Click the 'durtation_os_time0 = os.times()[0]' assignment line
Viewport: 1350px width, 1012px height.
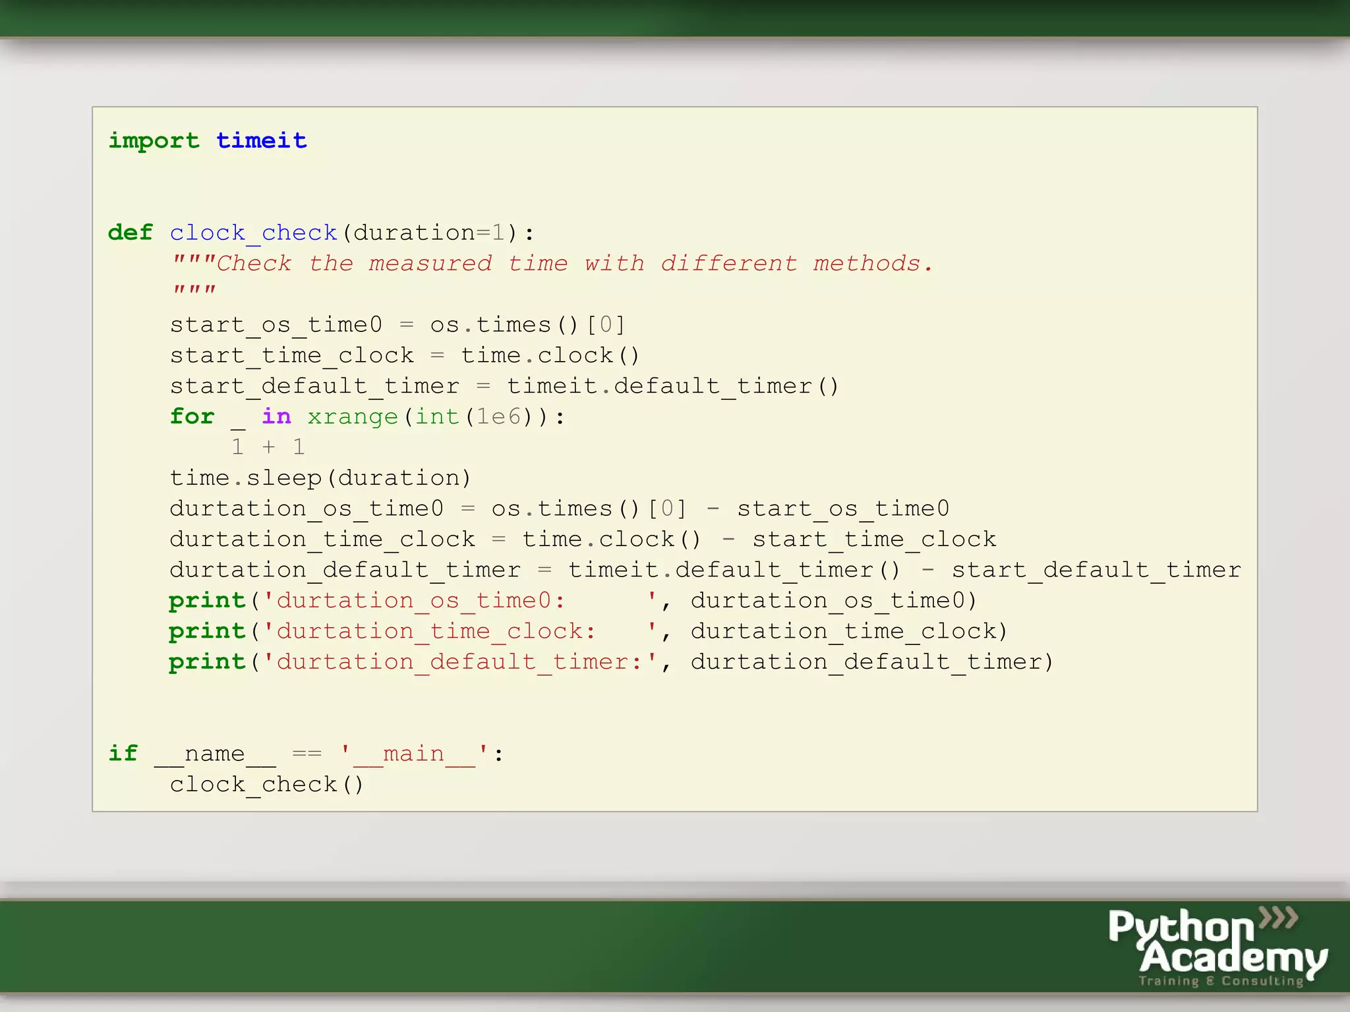560,509
